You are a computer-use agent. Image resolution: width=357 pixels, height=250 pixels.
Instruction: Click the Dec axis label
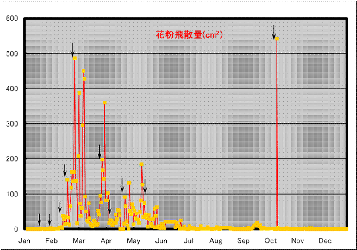pyautogui.click(x=325, y=241)
